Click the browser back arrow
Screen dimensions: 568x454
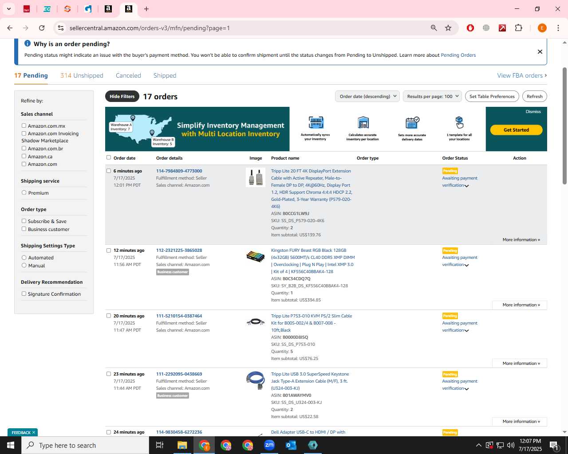(10, 28)
